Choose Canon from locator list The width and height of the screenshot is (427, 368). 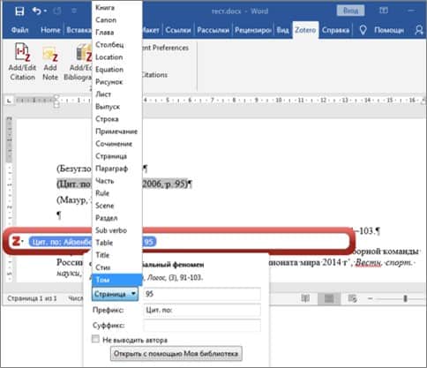pyautogui.click(x=117, y=20)
